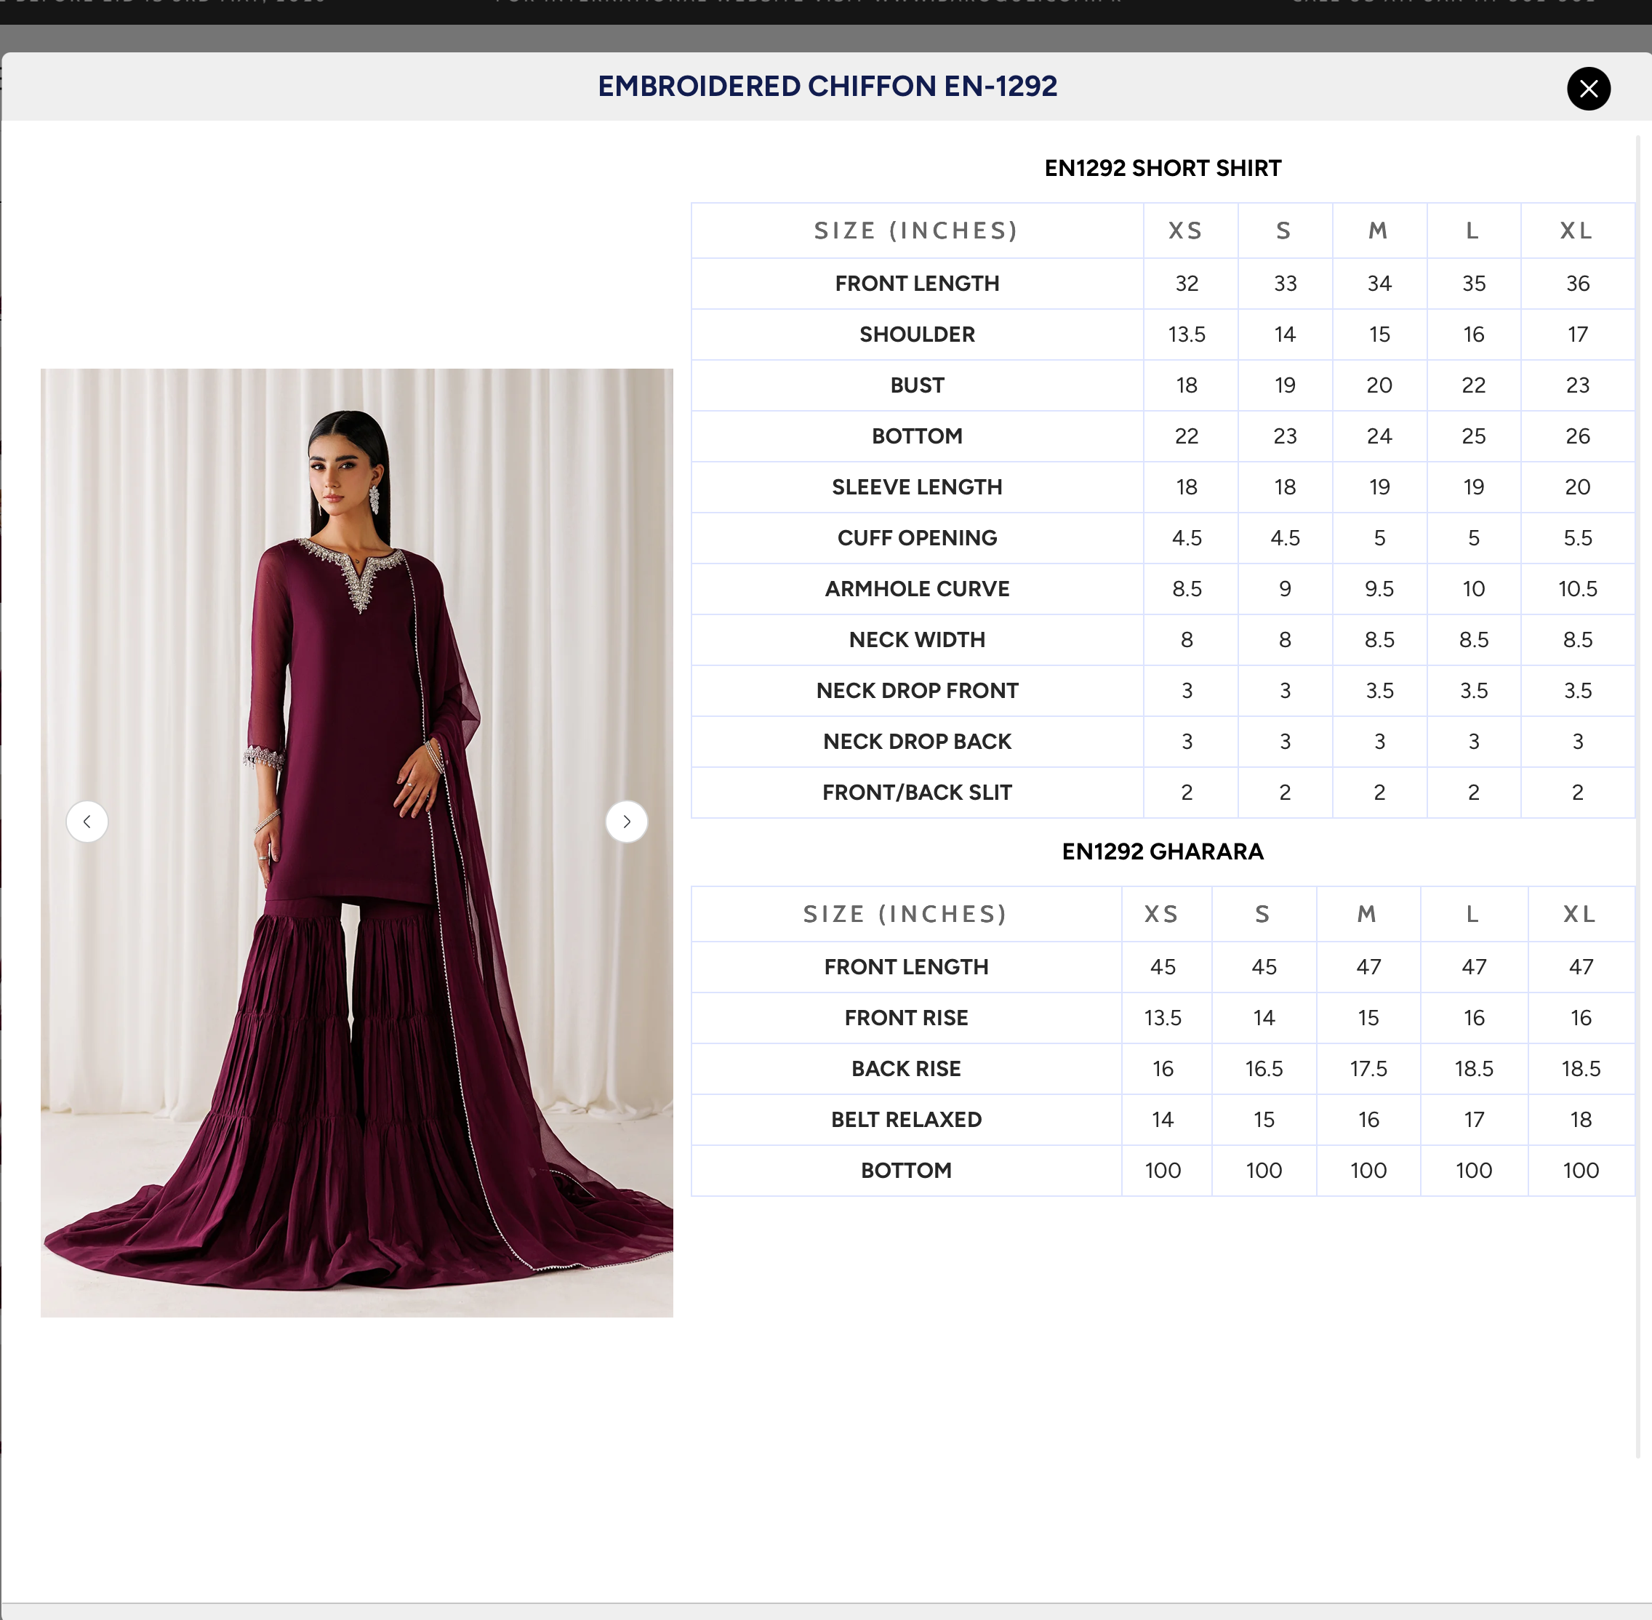
Task: Click the gharara 'BOTTOM' row label
Action: click(906, 1171)
